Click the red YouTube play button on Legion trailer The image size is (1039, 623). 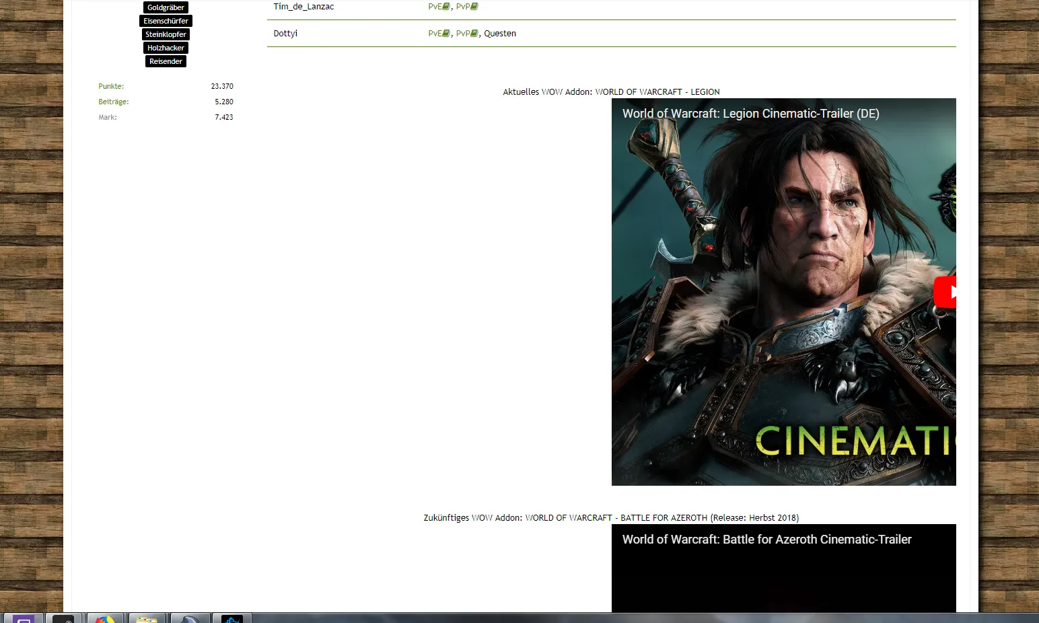[x=945, y=292]
